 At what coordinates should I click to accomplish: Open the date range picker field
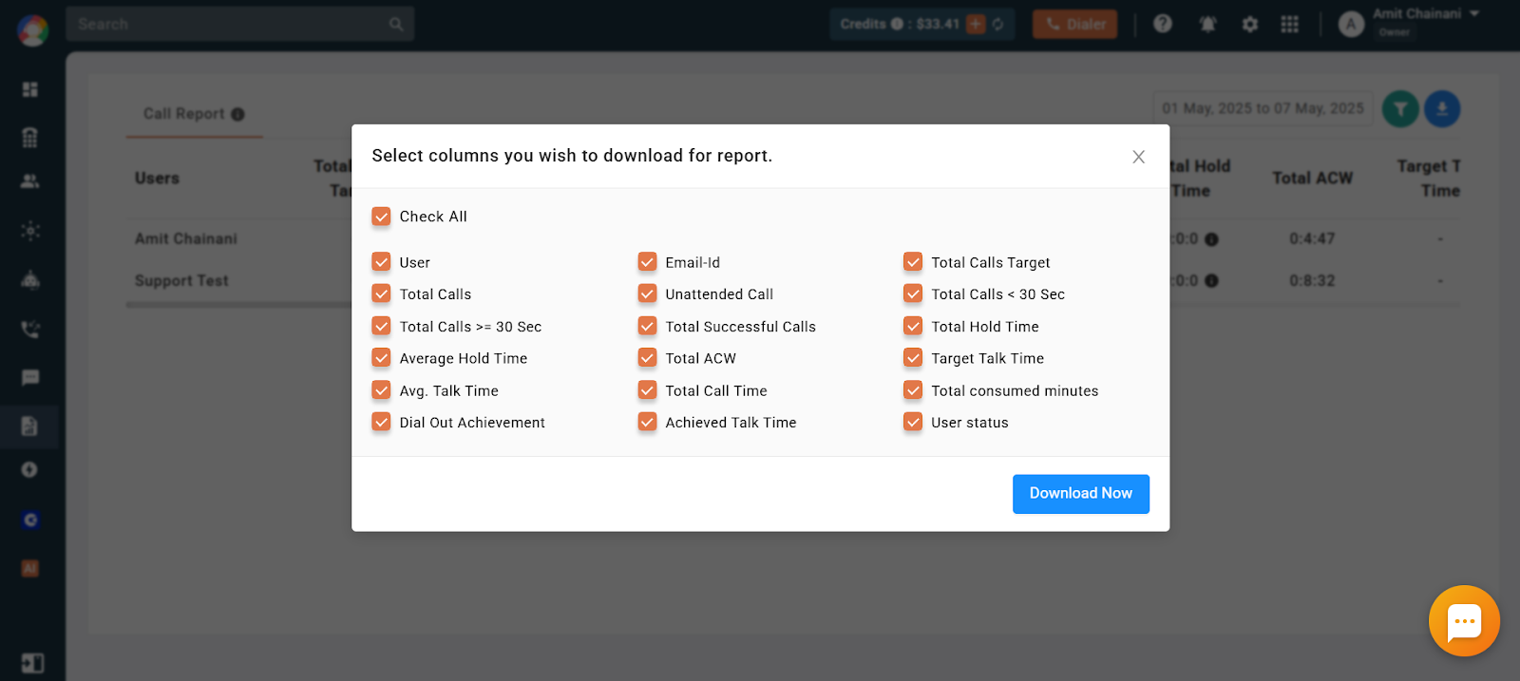tap(1263, 109)
